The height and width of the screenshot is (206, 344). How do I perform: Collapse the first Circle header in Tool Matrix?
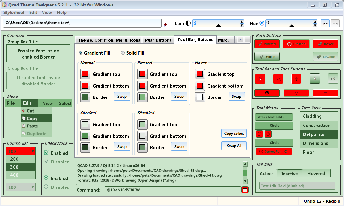click(274, 126)
